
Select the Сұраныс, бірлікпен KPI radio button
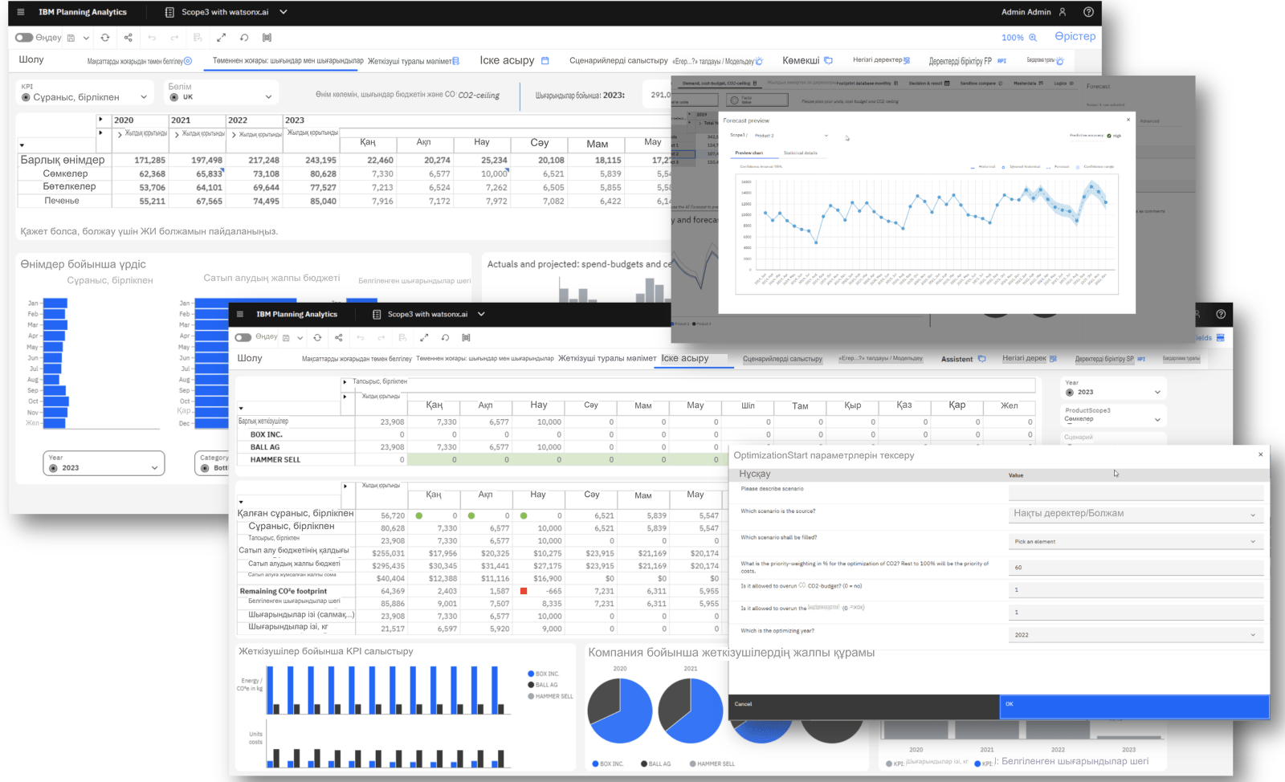pyautogui.click(x=26, y=97)
